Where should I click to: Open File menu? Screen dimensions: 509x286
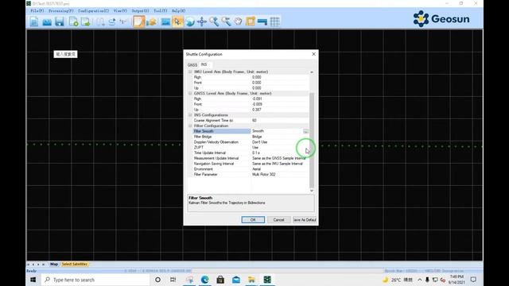click(x=37, y=10)
